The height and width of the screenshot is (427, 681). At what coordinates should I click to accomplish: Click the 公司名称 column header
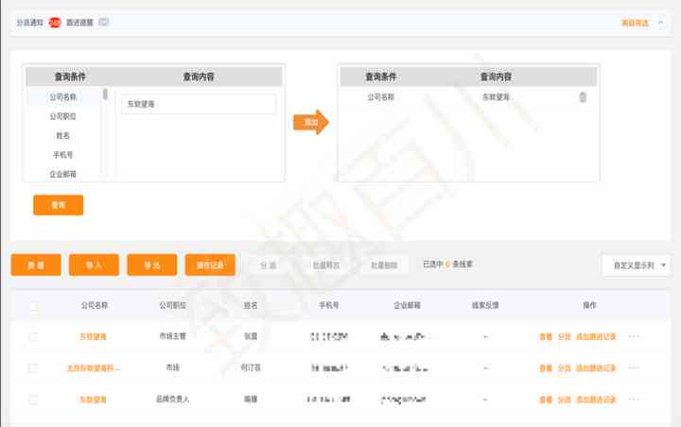pyautogui.click(x=95, y=305)
